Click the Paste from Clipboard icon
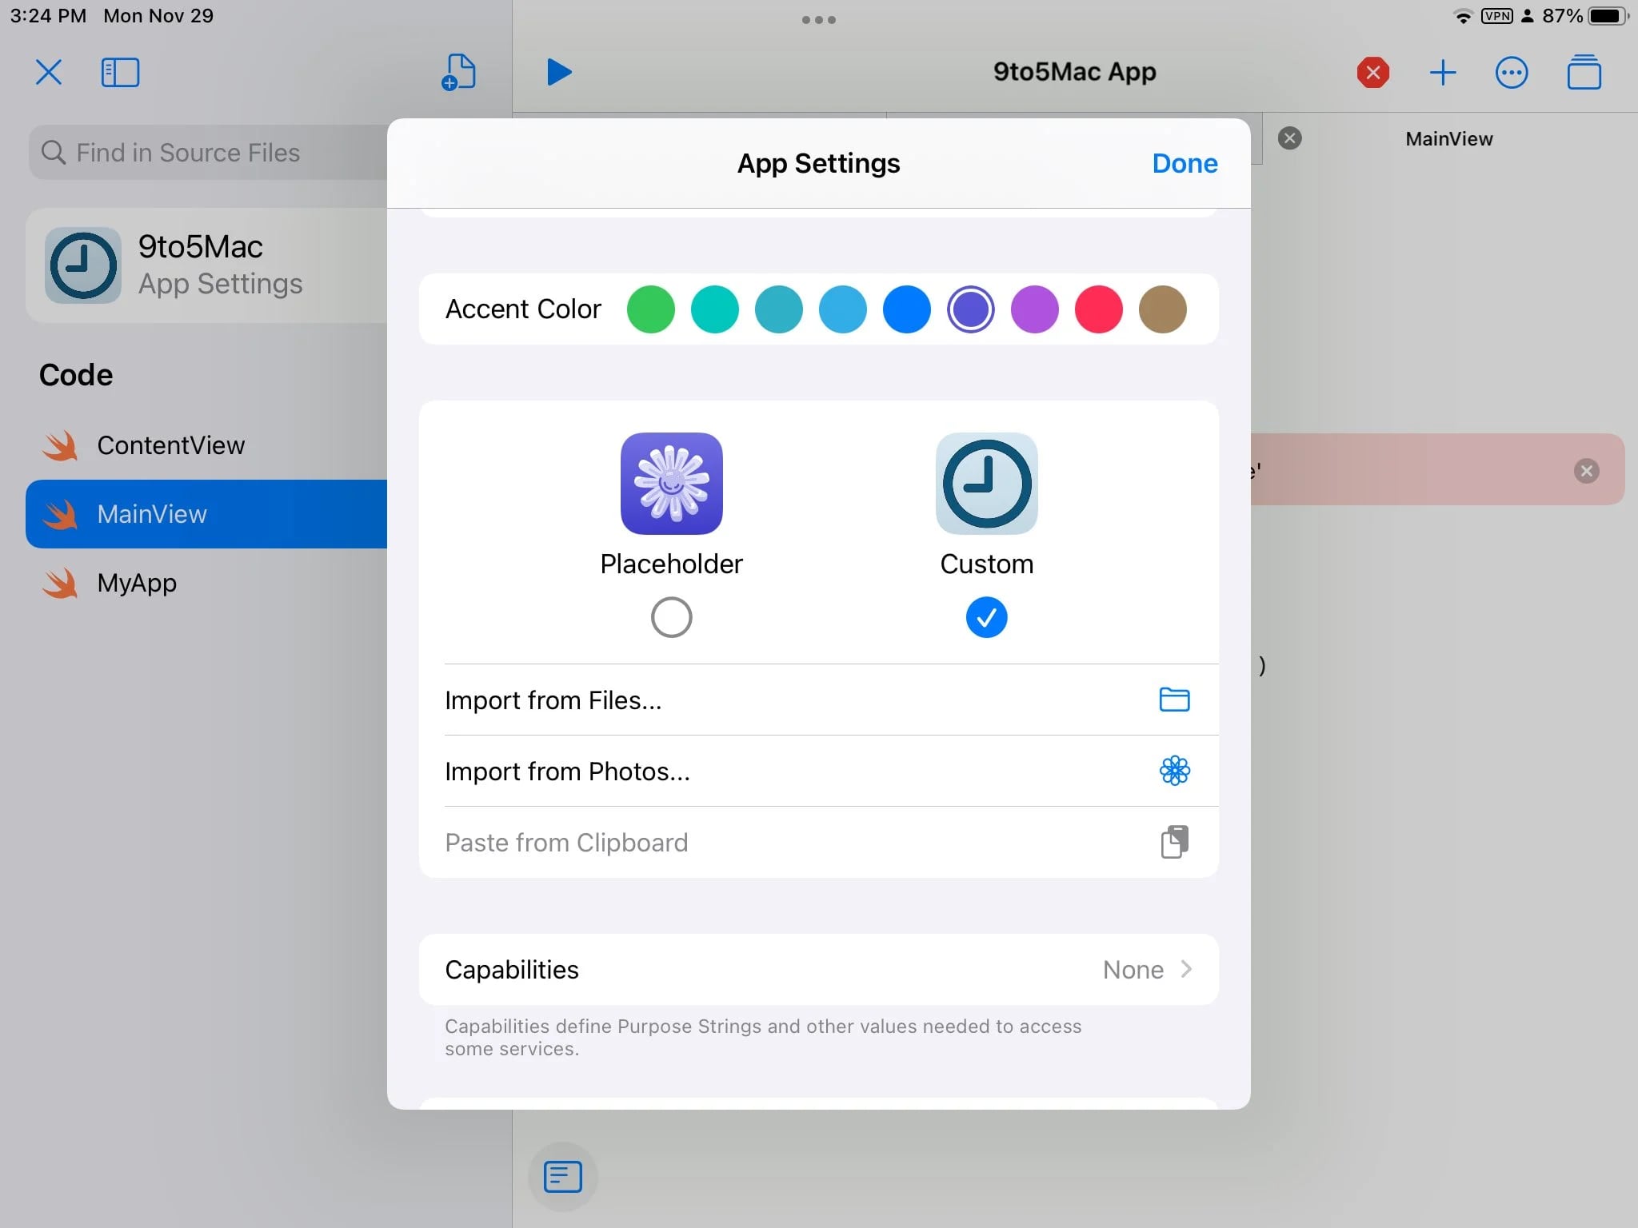 (1175, 843)
